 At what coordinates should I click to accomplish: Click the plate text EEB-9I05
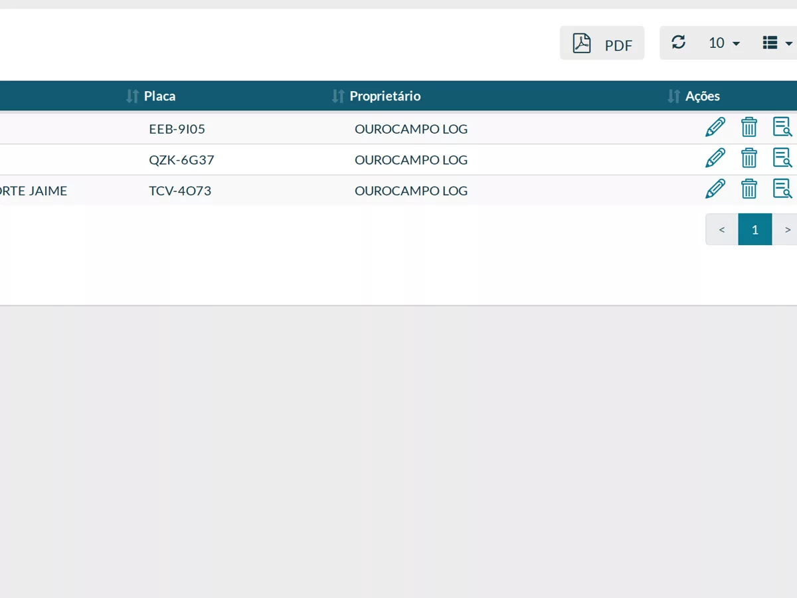point(177,129)
